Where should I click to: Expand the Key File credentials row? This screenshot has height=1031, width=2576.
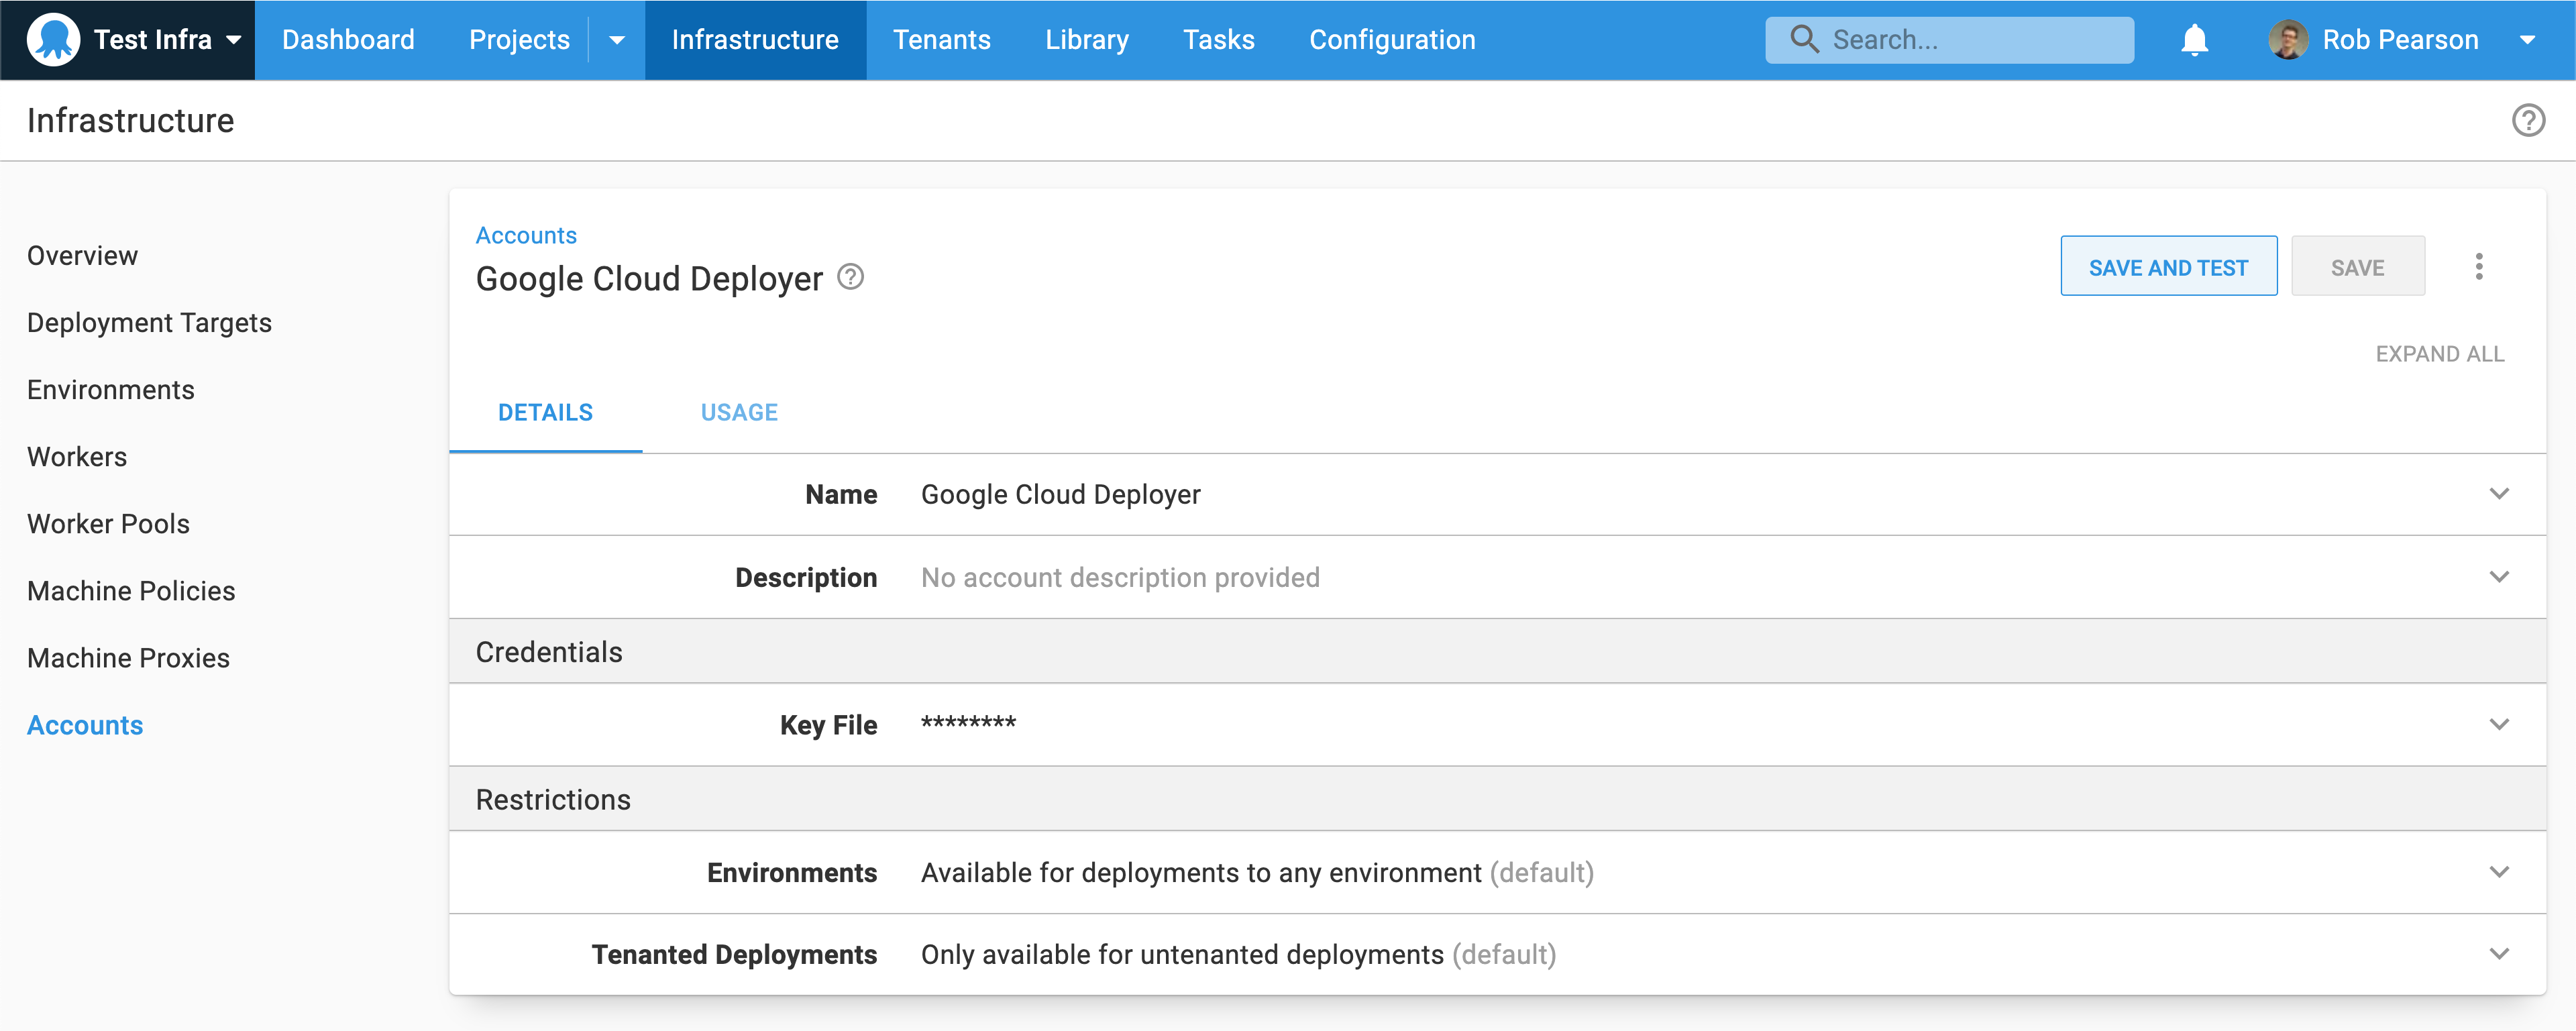[x=2500, y=724]
